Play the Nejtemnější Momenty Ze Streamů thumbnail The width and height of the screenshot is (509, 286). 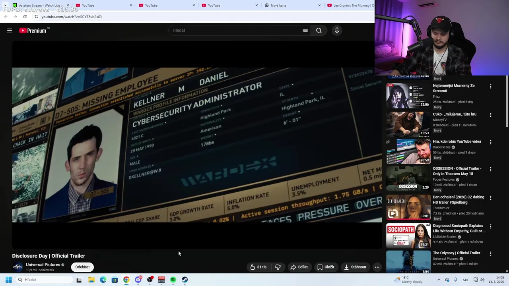[408, 95]
